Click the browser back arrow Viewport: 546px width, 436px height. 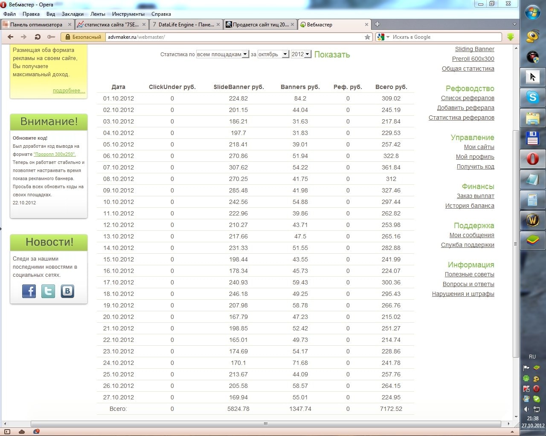(11, 37)
